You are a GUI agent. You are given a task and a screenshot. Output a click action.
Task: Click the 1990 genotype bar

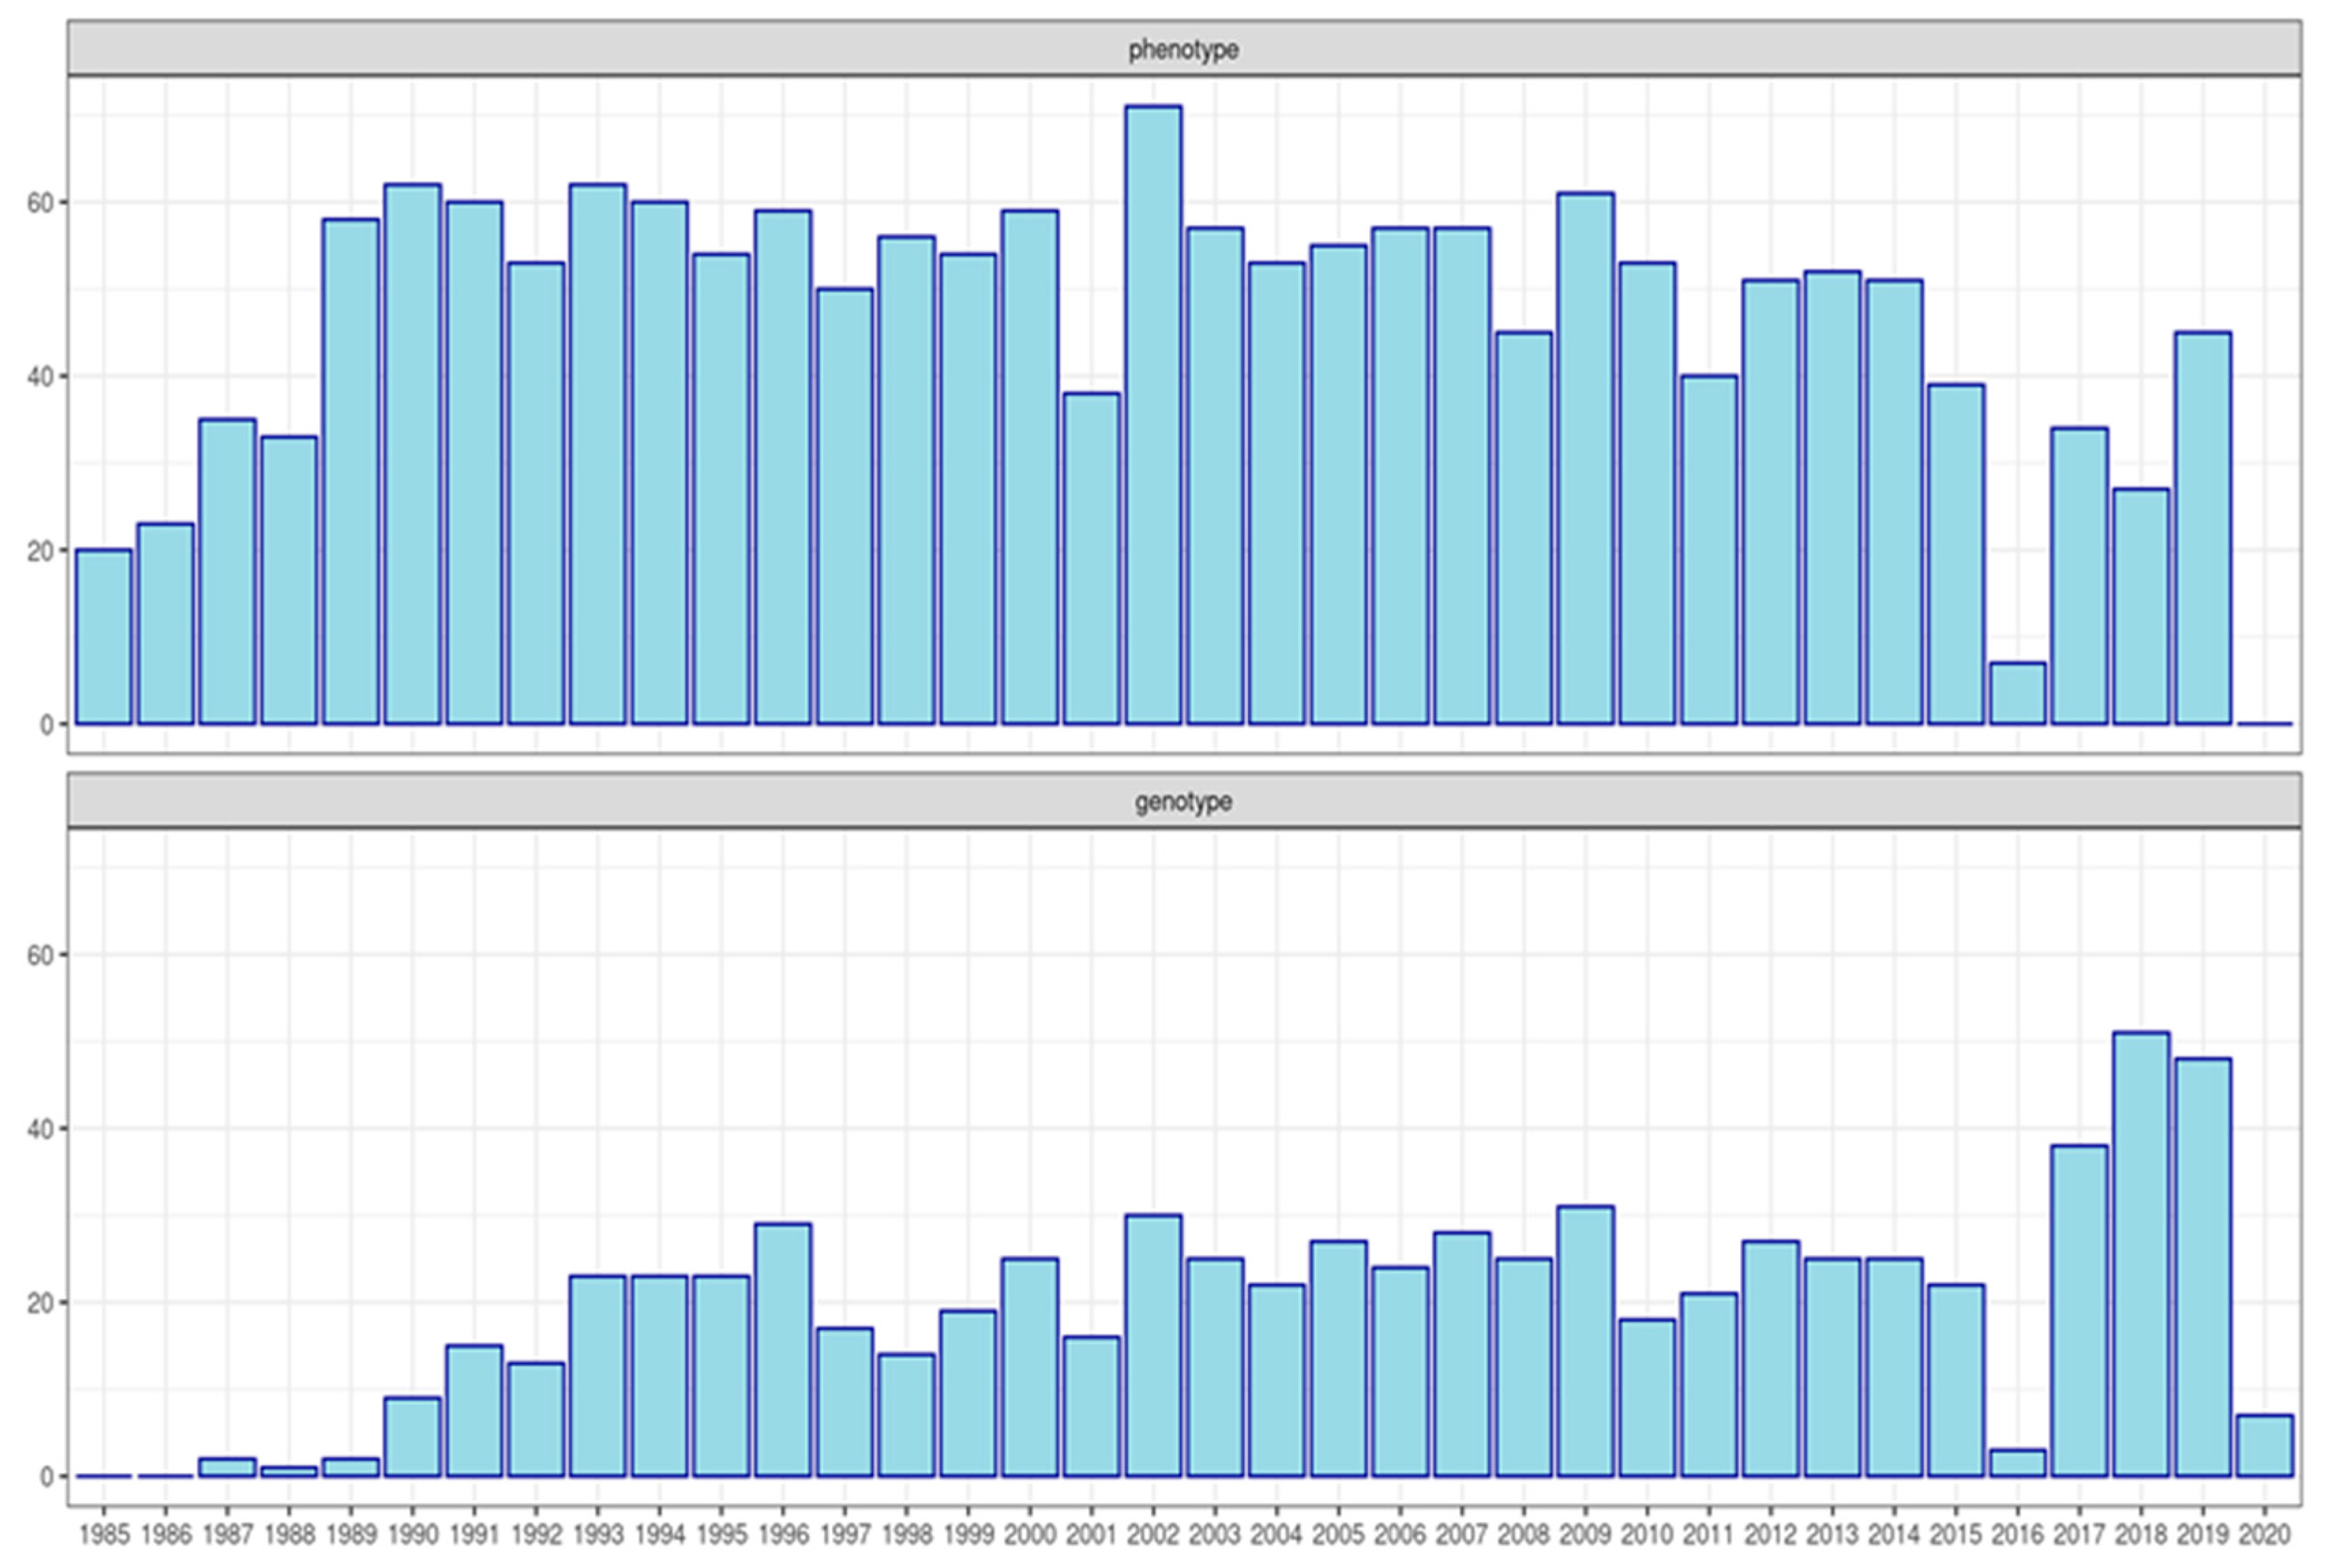click(412, 1437)
